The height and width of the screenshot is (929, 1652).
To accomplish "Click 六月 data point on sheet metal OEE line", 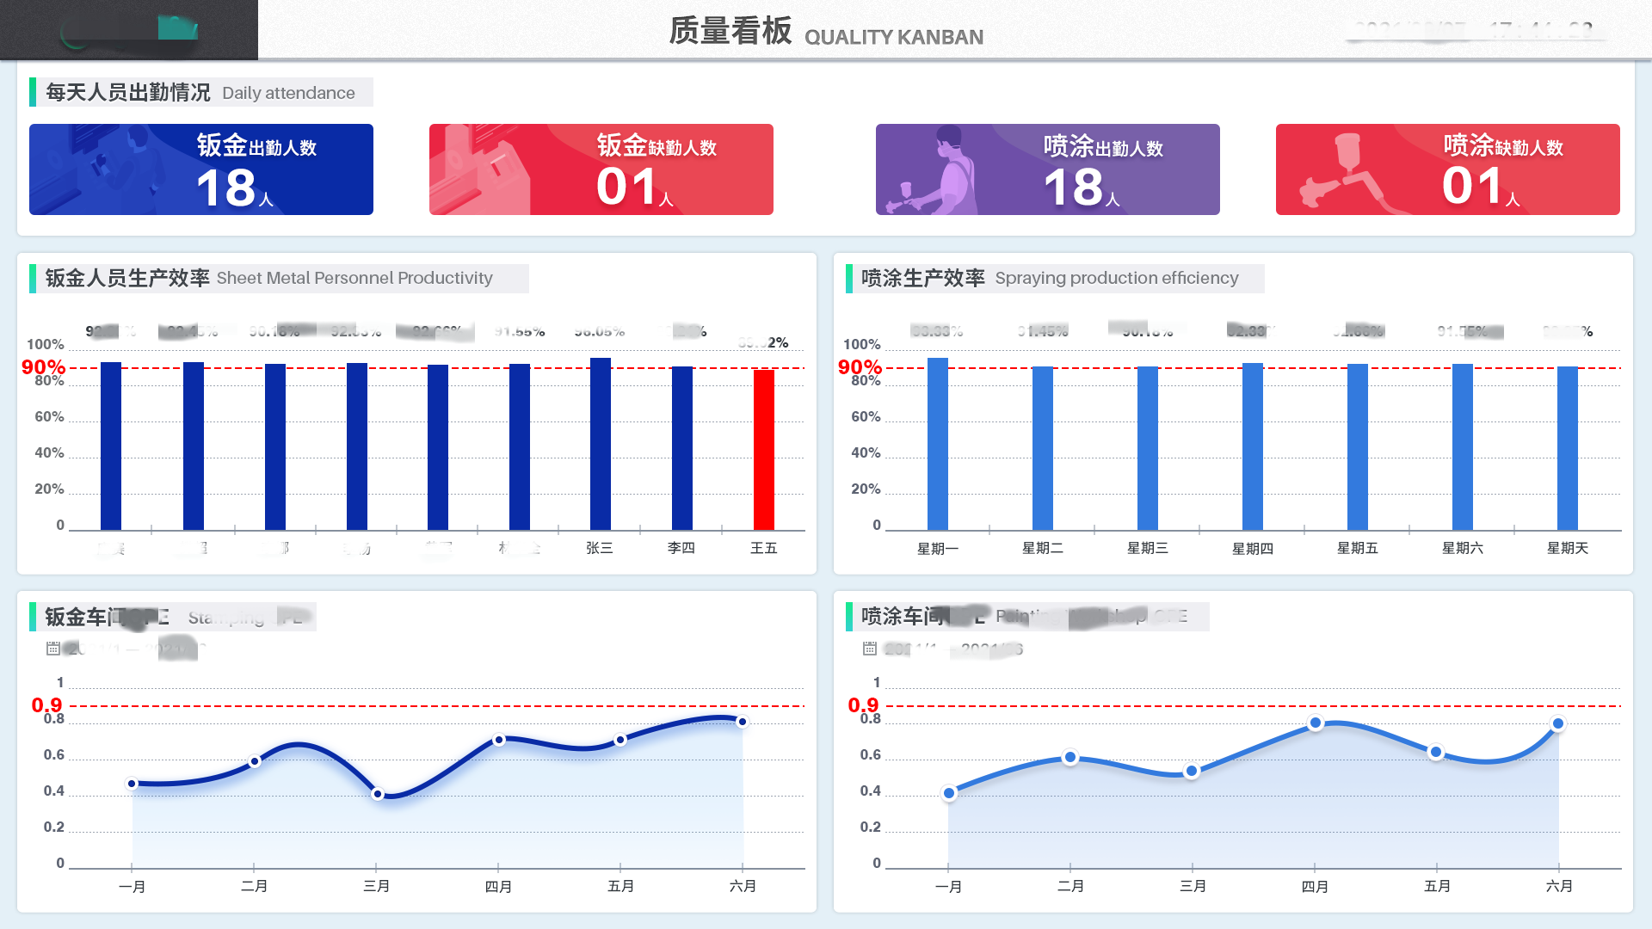I will pos(742,722).
